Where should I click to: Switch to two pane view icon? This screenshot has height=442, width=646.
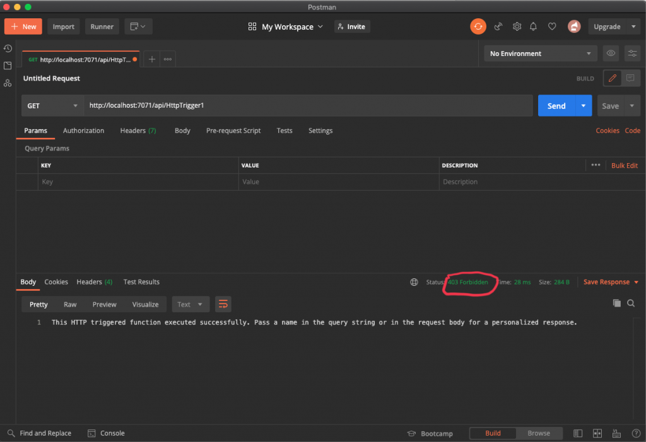pos(597,433)
